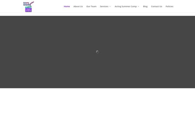Expand the Services dropdown chevron
The width and height of the screenshot is (195, 130).
tap(110, 6)
